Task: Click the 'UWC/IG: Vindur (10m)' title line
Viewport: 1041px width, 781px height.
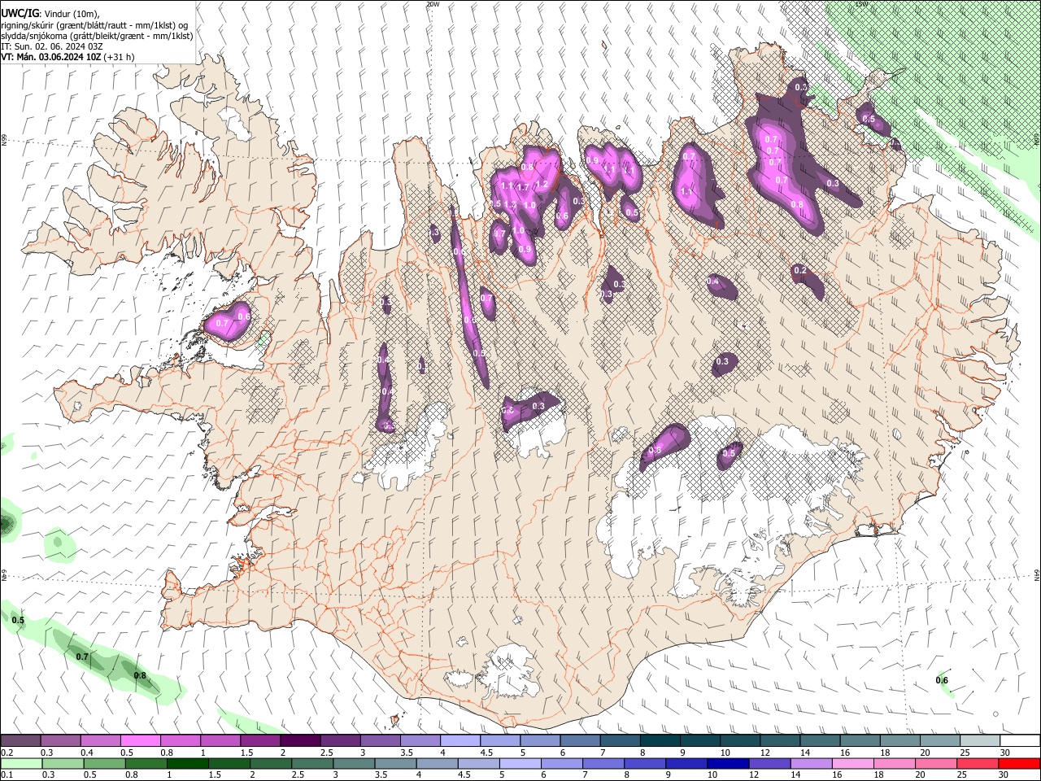Action: pyautogui.click(x=50, y=14)
